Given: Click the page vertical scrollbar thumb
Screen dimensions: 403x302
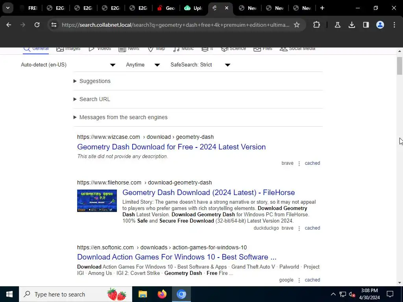Looking at the screenshot, I should click(x=399, y=66).
